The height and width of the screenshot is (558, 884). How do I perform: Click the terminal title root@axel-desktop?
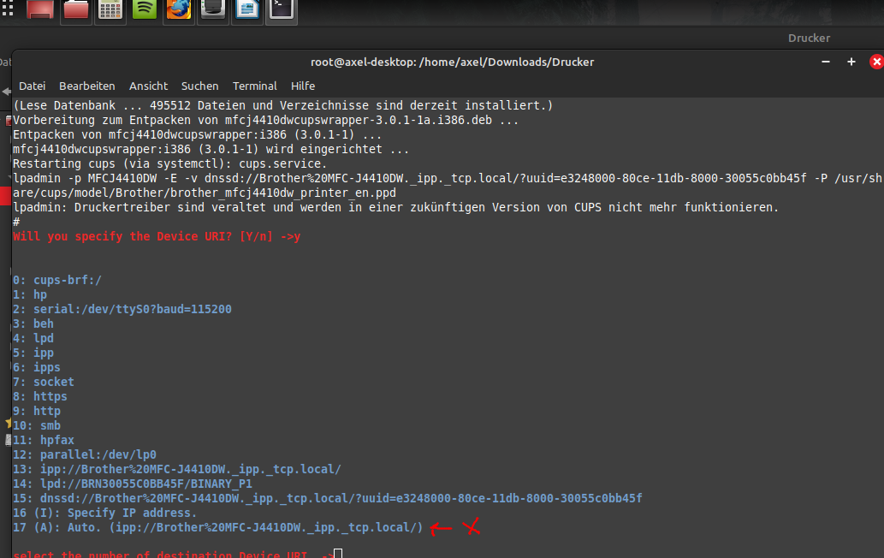point(452,62)
